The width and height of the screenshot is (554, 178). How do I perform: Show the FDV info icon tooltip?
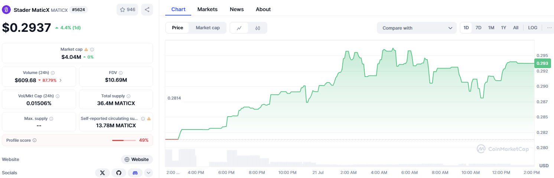[121, 73]
